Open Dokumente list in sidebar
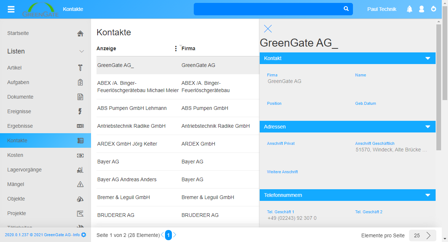448x242 pixels. click(x=46, y=97)
